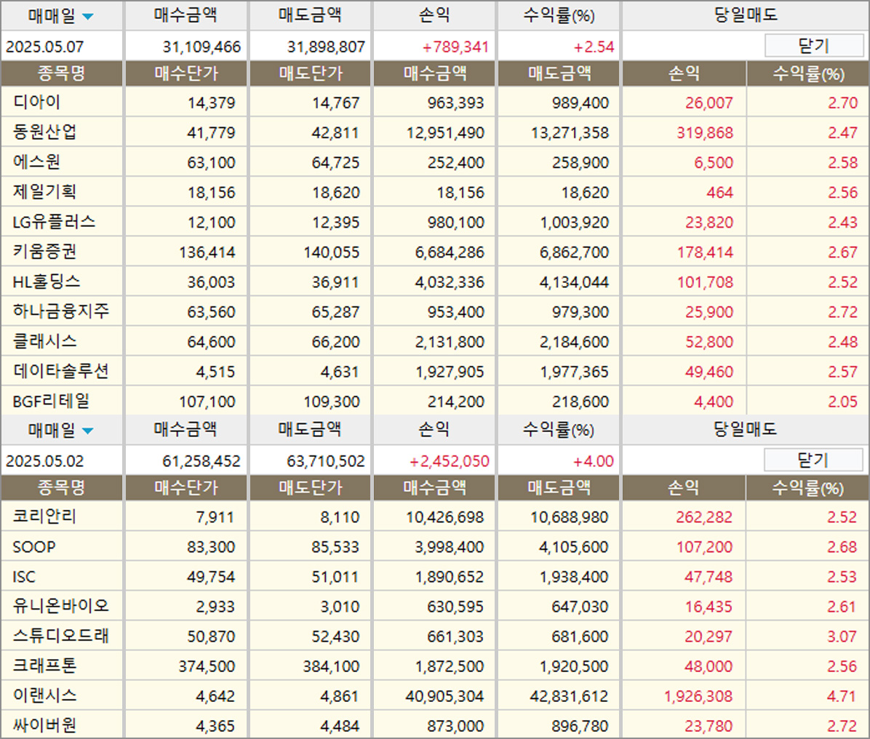Click SOOP sell price 85,533
Viewport: 870px width, 739px height.
(335, 547)
